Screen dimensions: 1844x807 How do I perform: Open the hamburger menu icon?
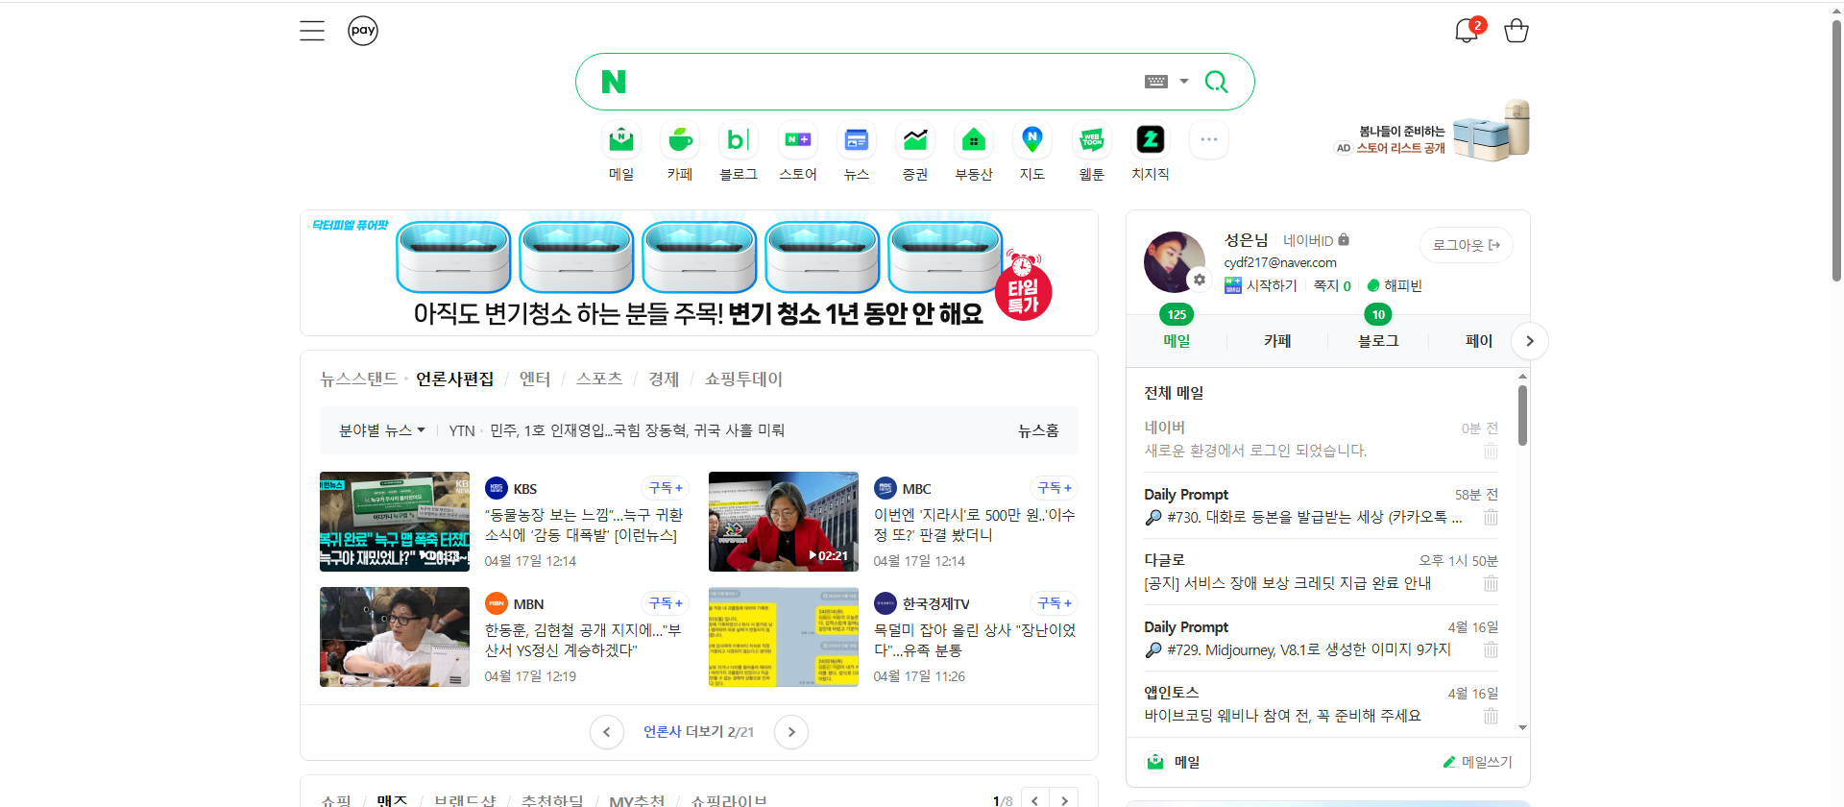[312, 31]
